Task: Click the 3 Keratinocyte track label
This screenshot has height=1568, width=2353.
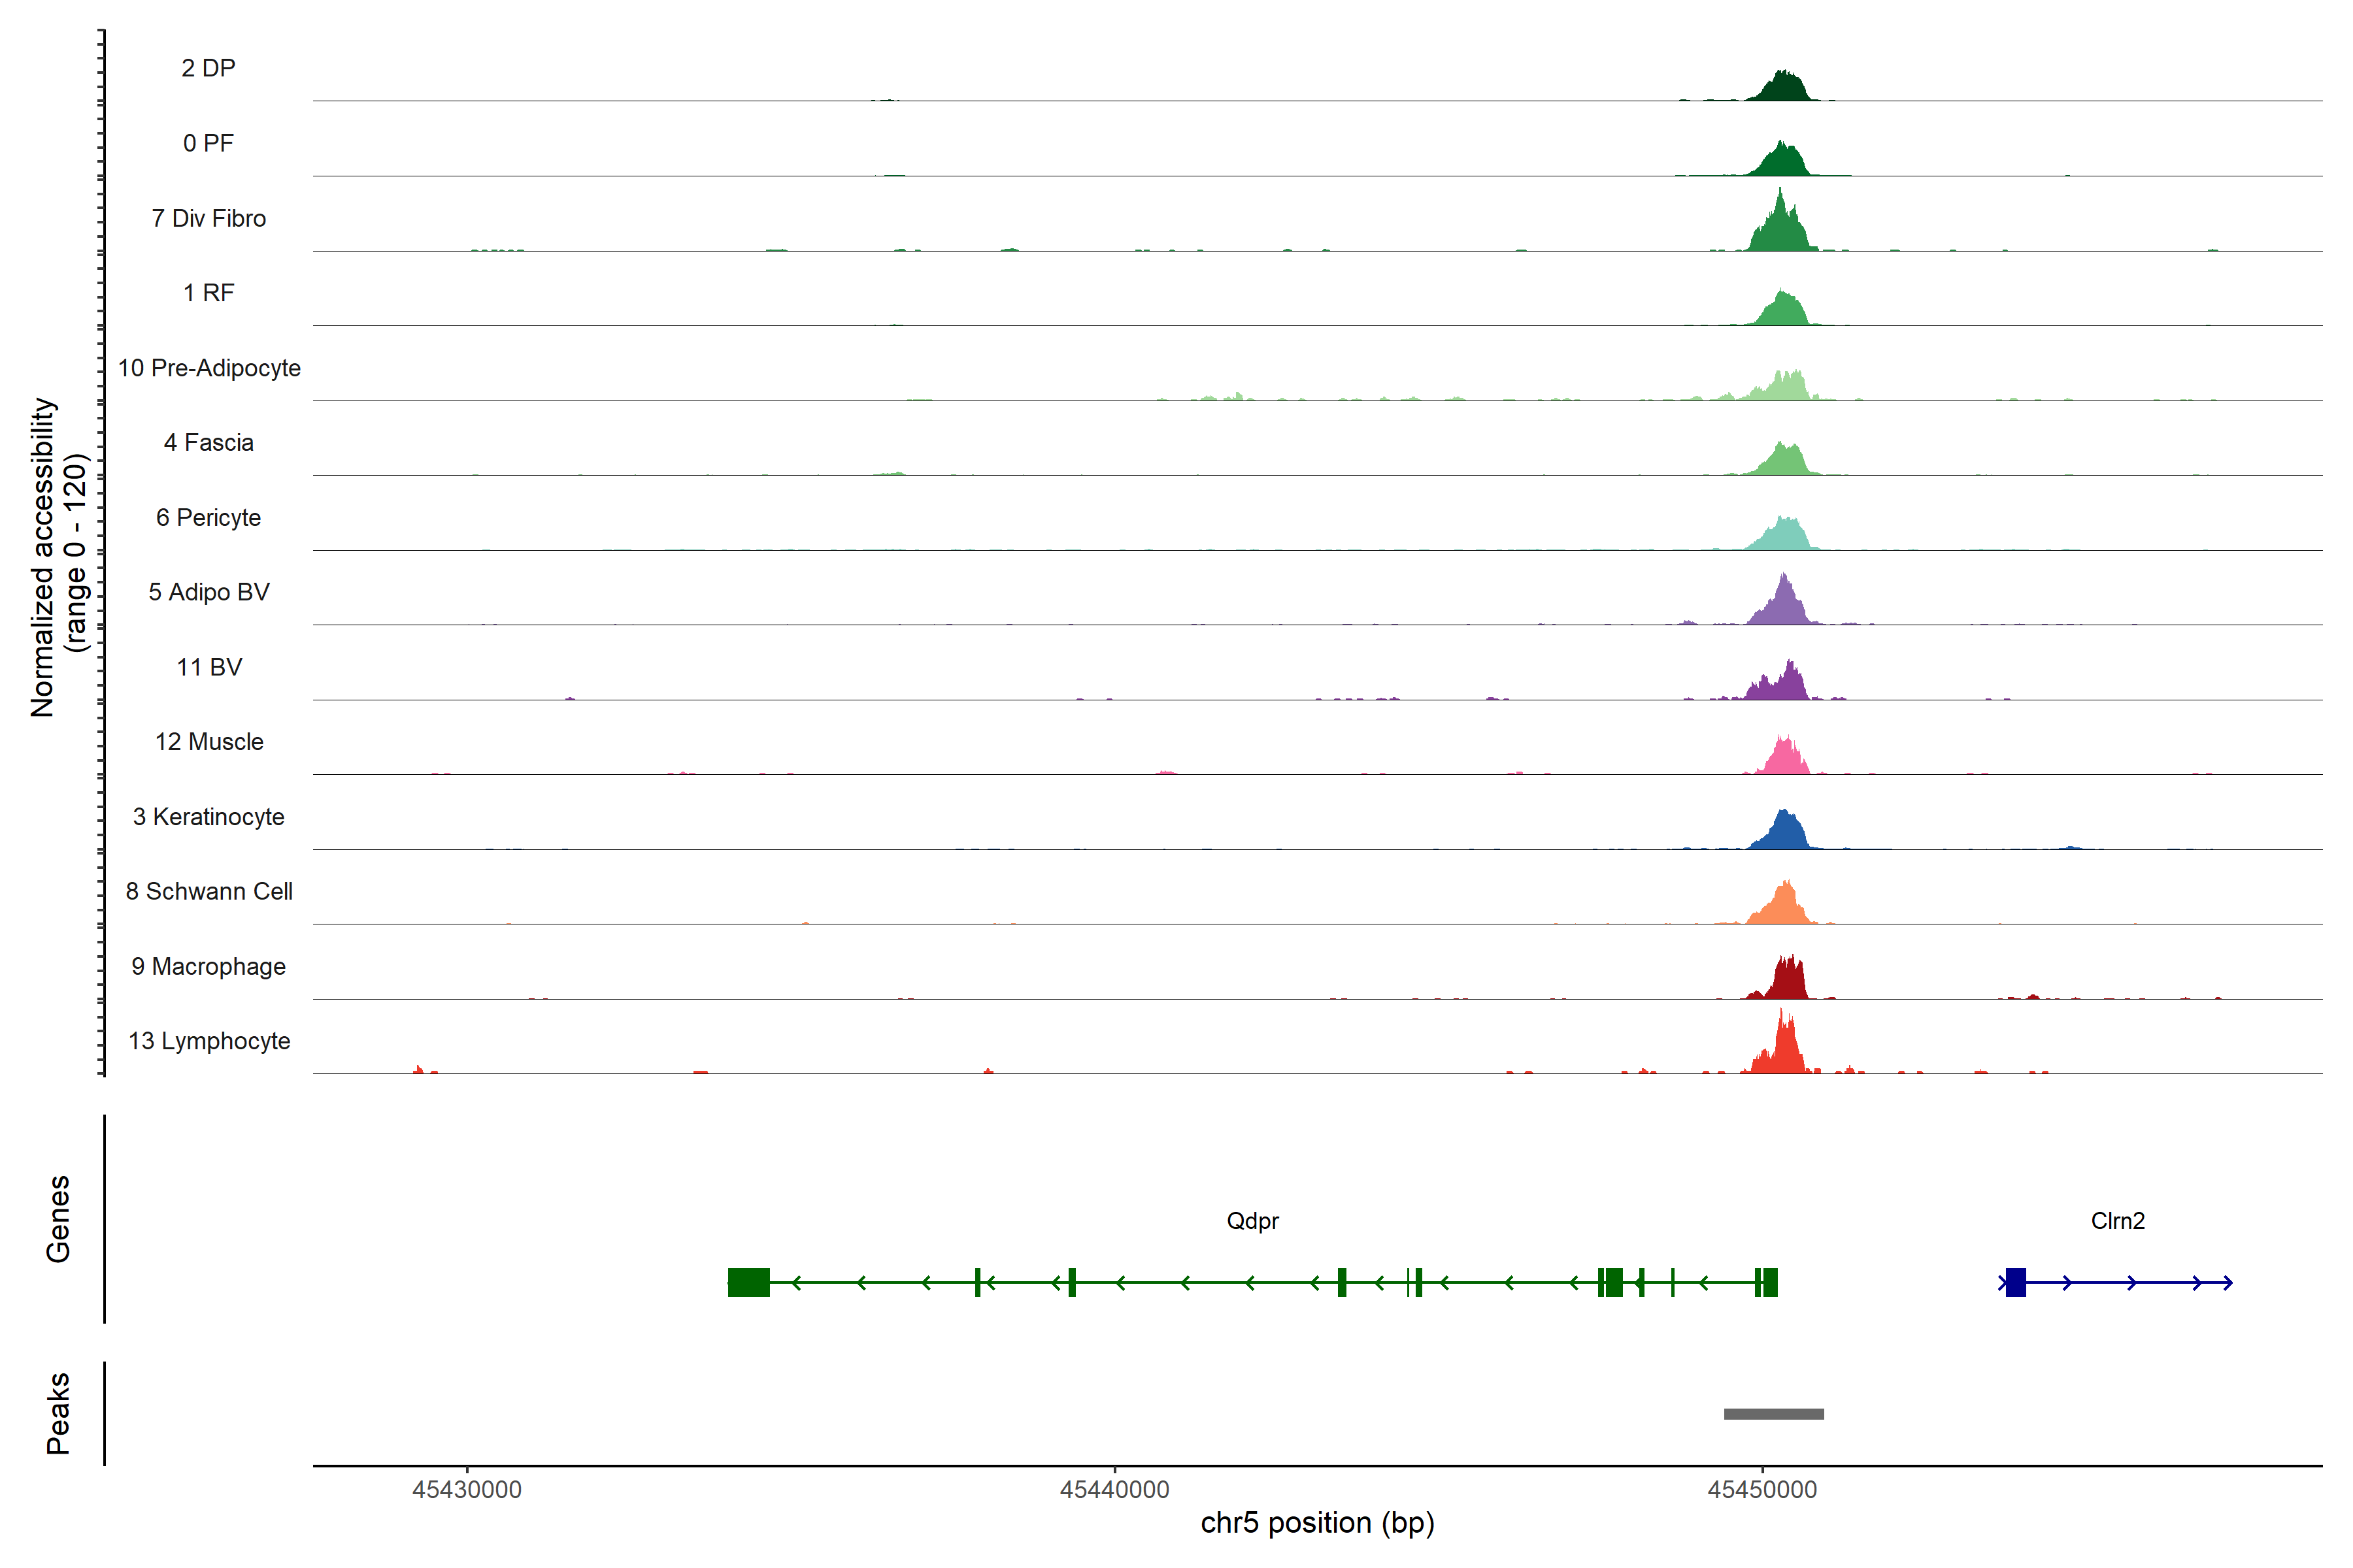Action: [x=208, y=817]
